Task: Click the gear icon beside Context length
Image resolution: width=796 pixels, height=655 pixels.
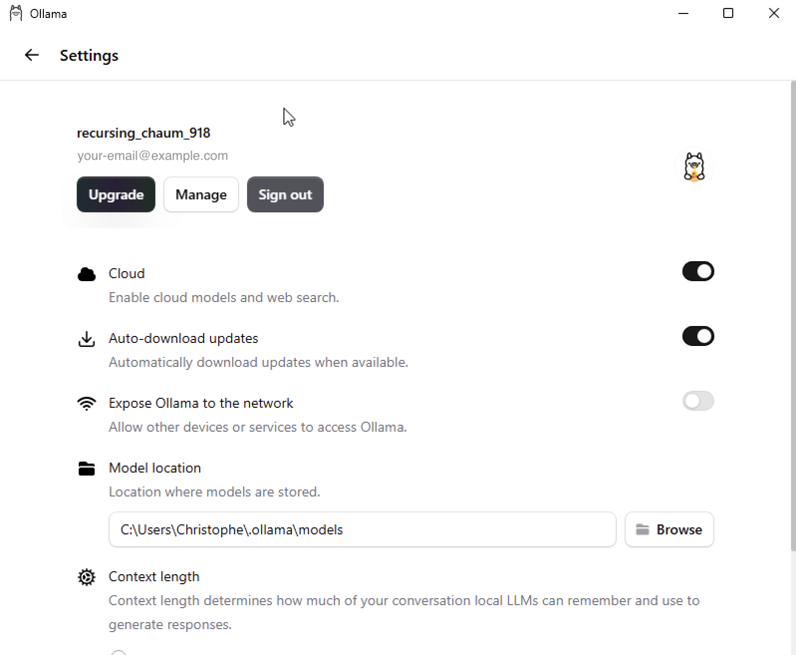Action: click(x=87, y=577)
